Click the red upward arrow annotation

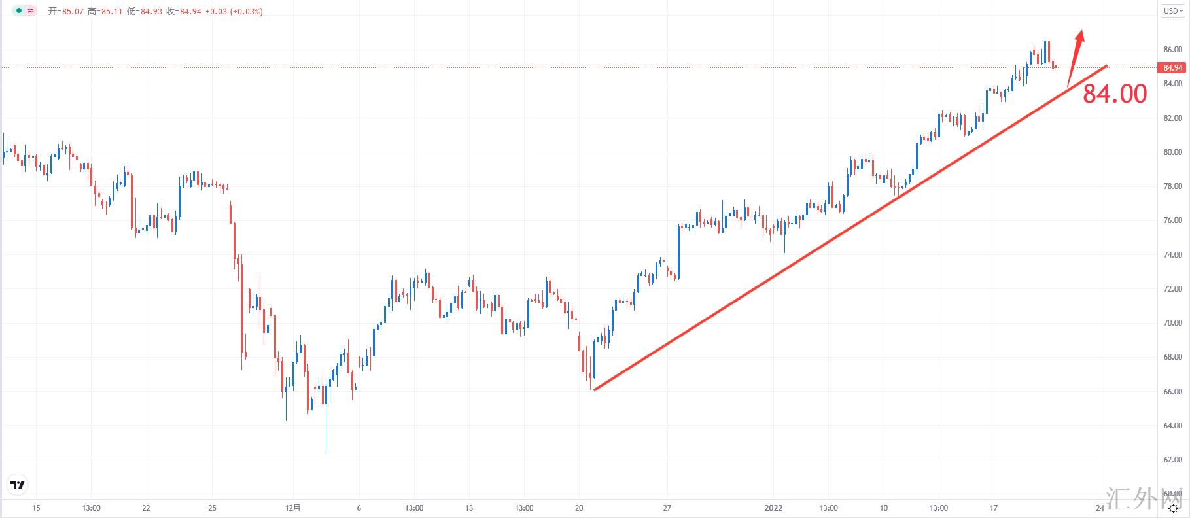tap(1075, 58)
